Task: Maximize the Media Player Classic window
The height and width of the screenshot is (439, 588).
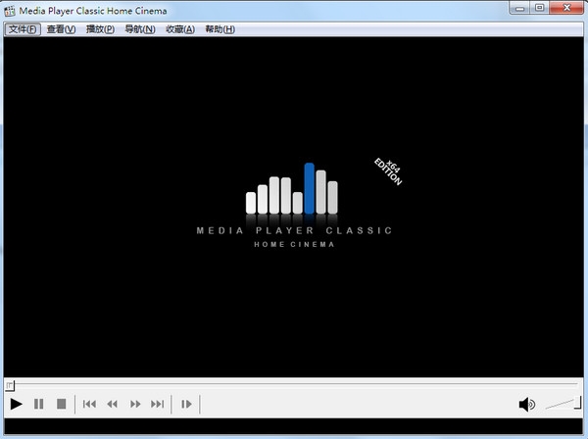Action: coord(540,8)
